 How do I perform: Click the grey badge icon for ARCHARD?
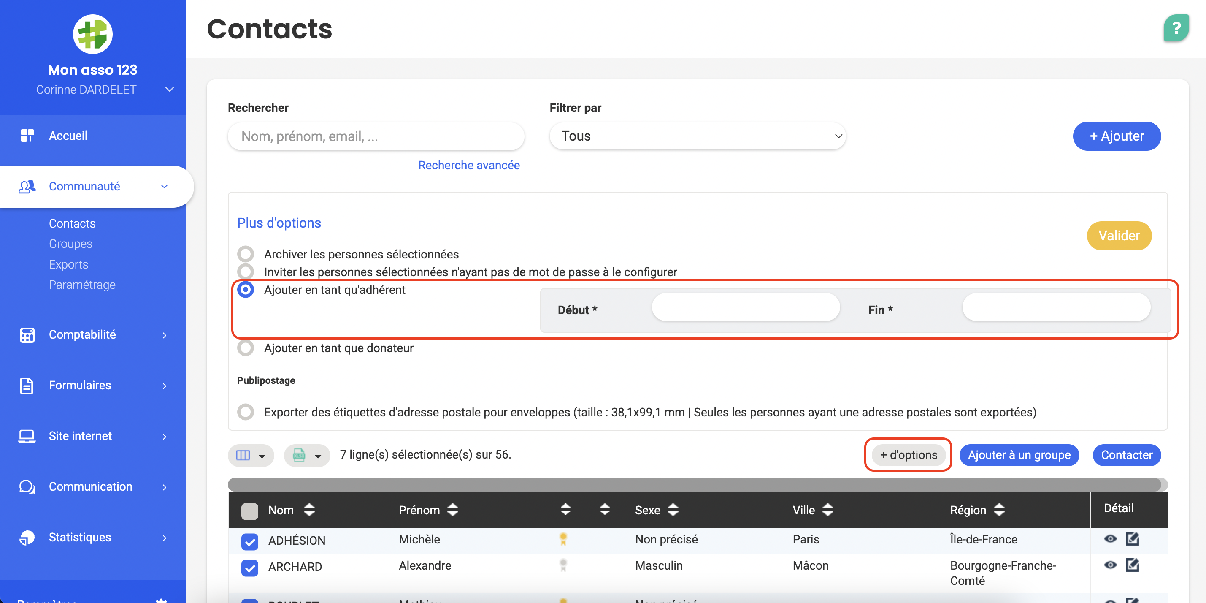[563, 565]
